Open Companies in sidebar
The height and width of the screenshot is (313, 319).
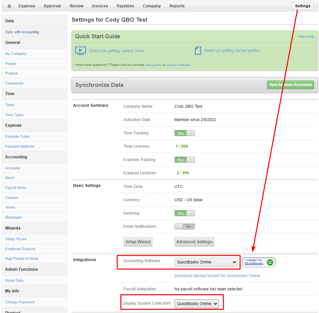pyautogui.click(x=14, y=83)
